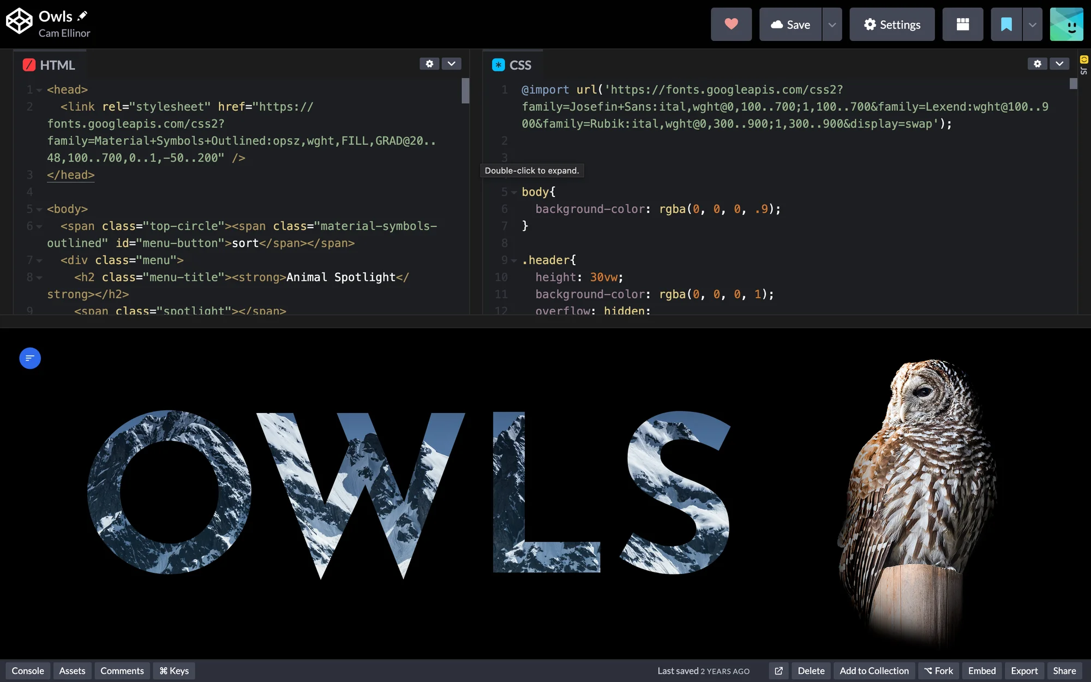
Task: Click the blue menu button in the preview
Action: pyautogui.click(x=30, y=358)
